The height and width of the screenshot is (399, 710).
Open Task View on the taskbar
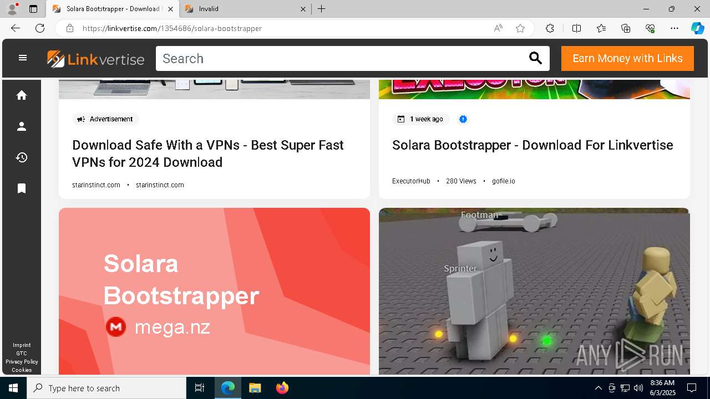(x=200, y=388)
